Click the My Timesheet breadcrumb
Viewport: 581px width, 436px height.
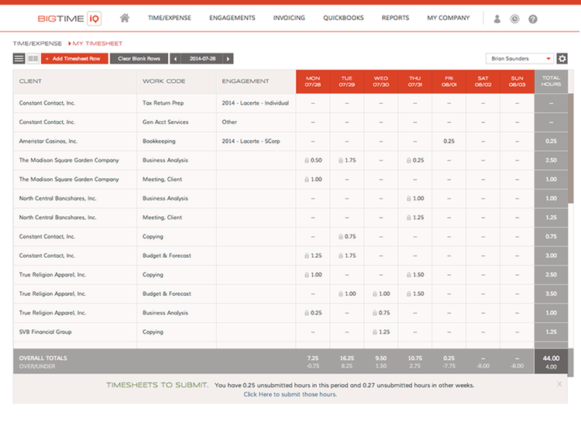click(x=97, y=43)
